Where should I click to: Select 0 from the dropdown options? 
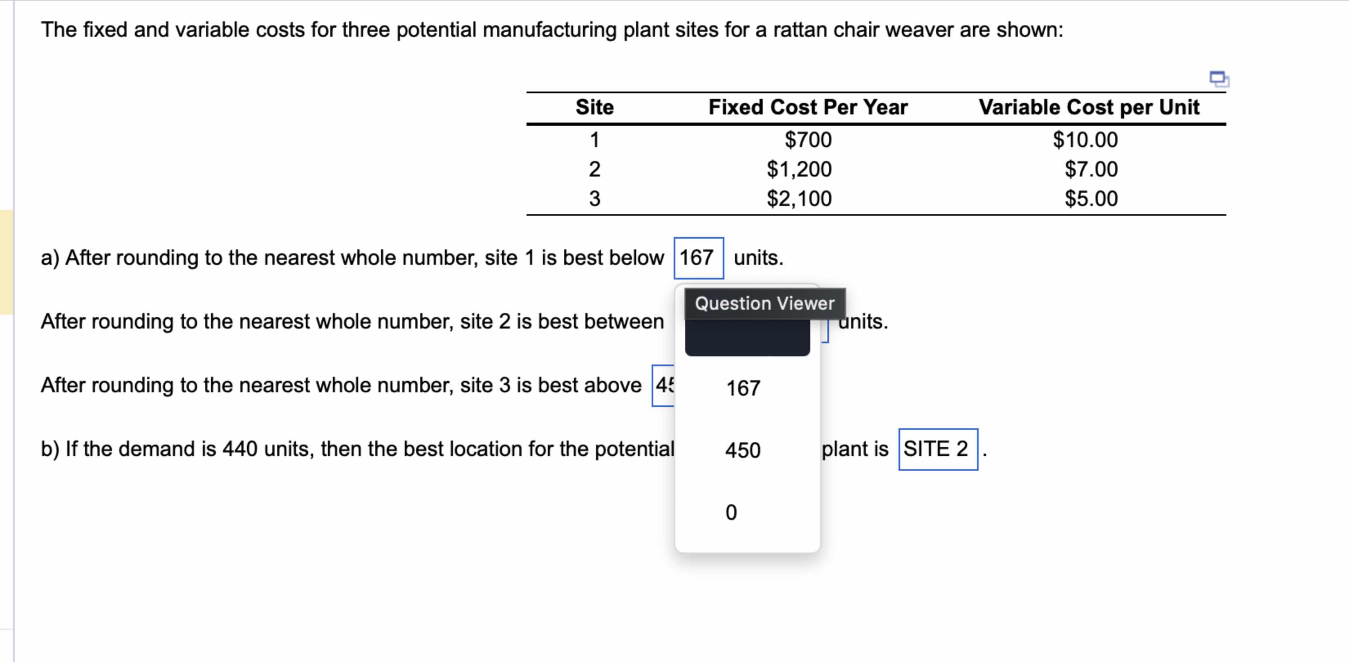point(731,511)
